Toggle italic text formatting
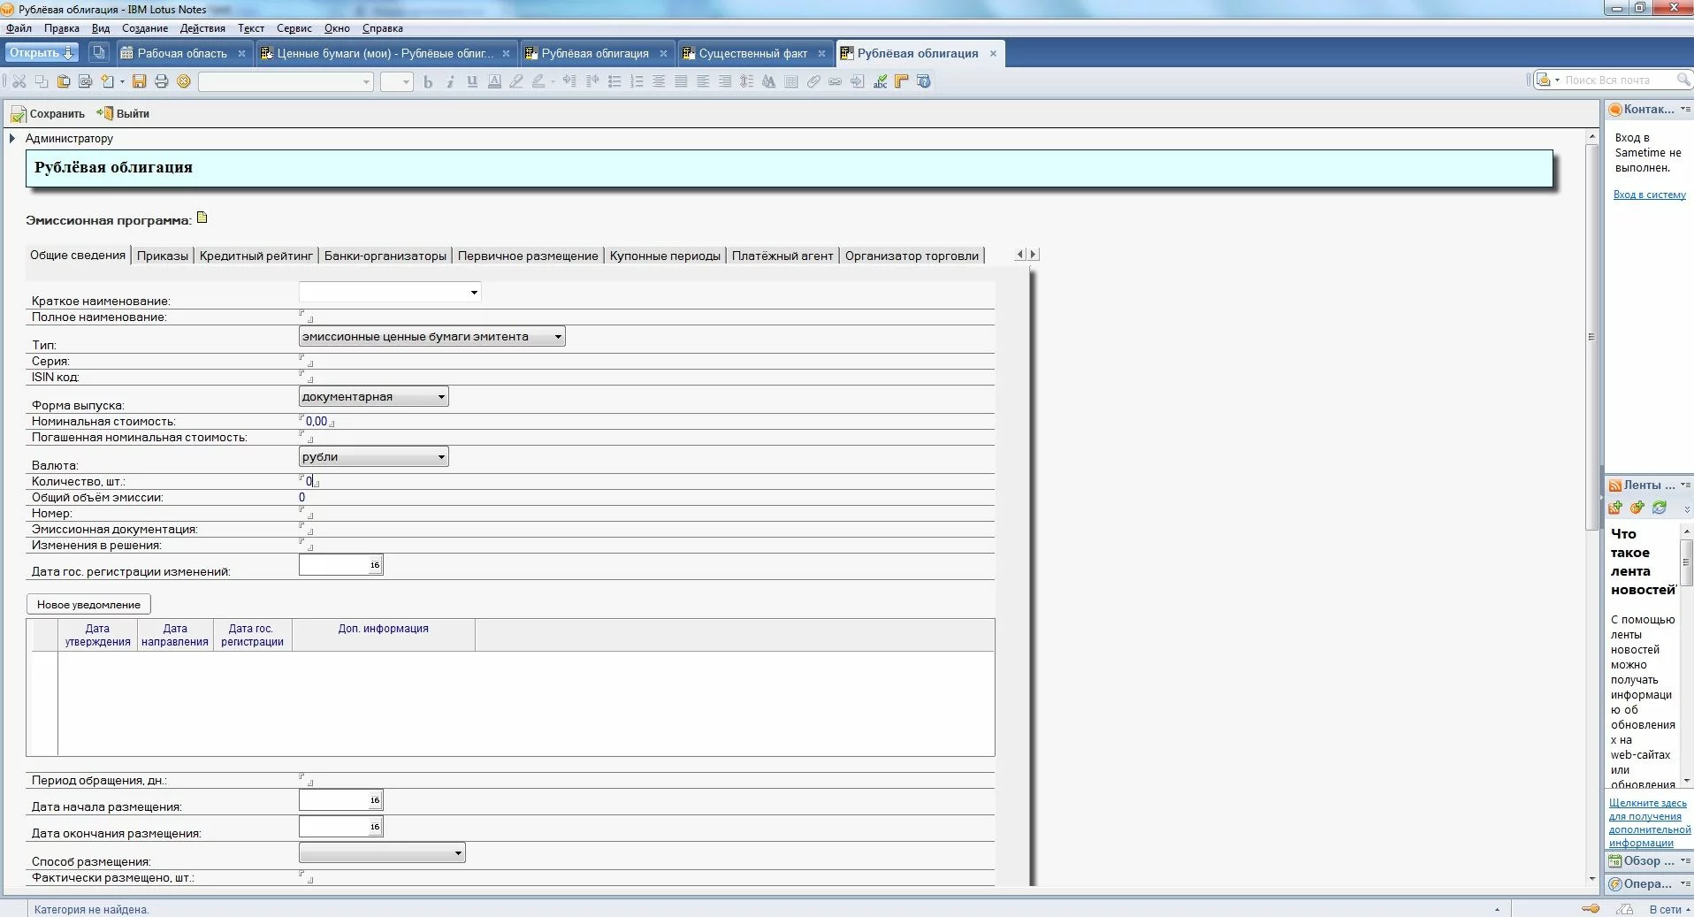1694x917 pixels. click(x=450, y=81)
